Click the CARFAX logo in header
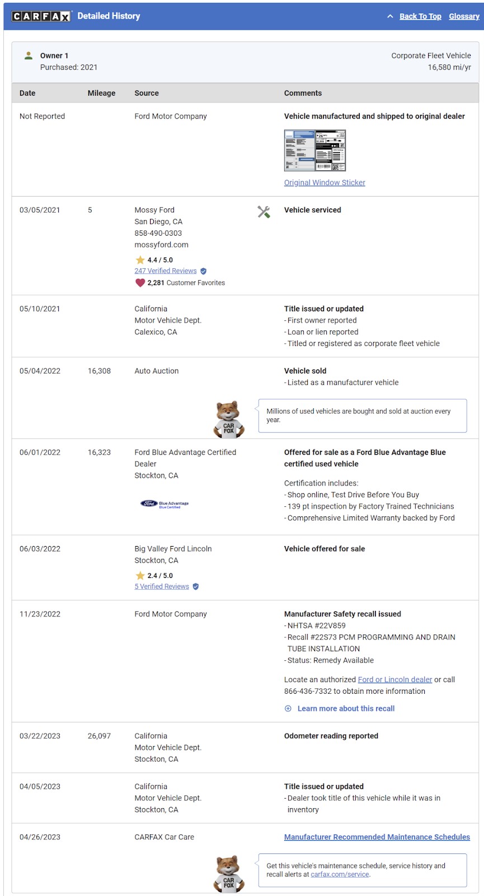 (x=42, y=16)
